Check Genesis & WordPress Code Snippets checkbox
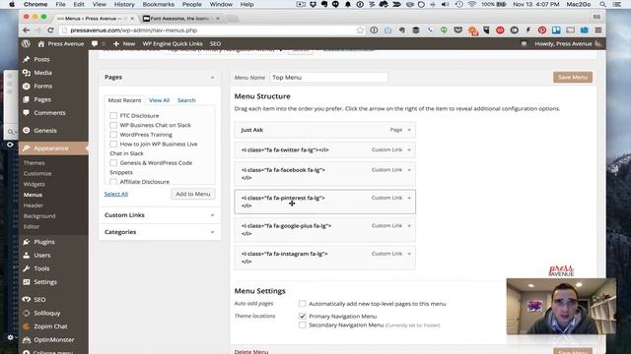This screenshot has height=354, width=631. pos(113,163)
